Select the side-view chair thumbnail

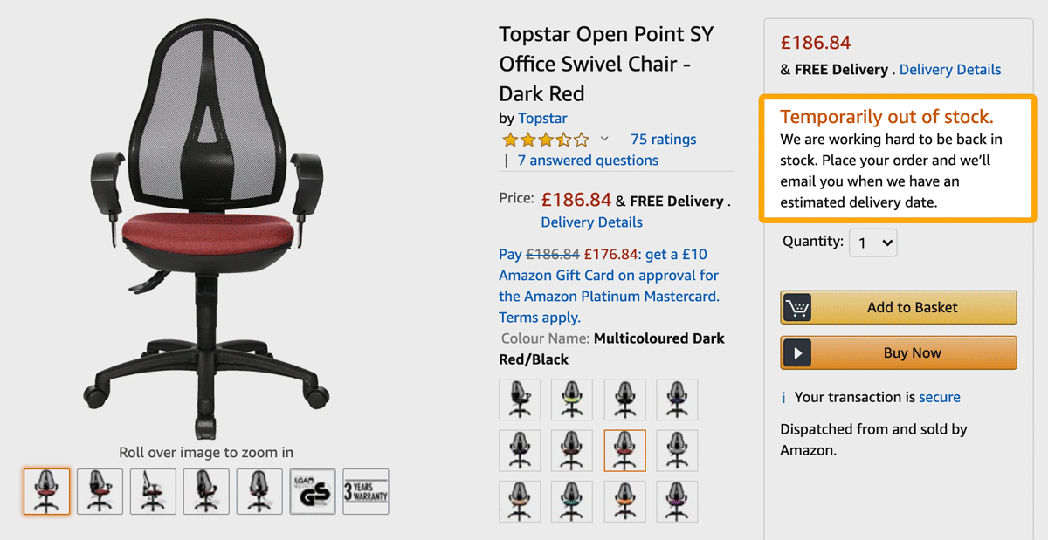[153, 492]
